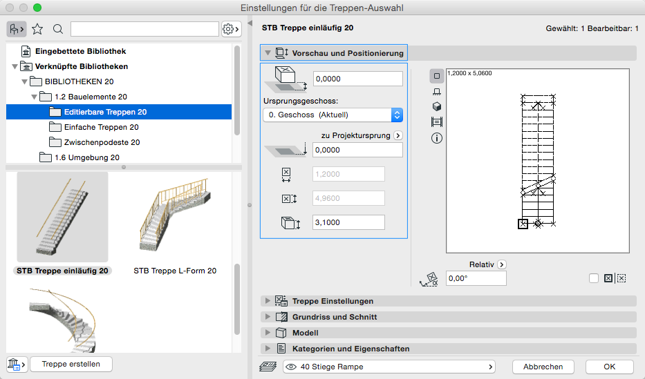645x379 pixels.
Task: Open the library settings gear menu
Action: pyautogui.click(x=231, y=29)
